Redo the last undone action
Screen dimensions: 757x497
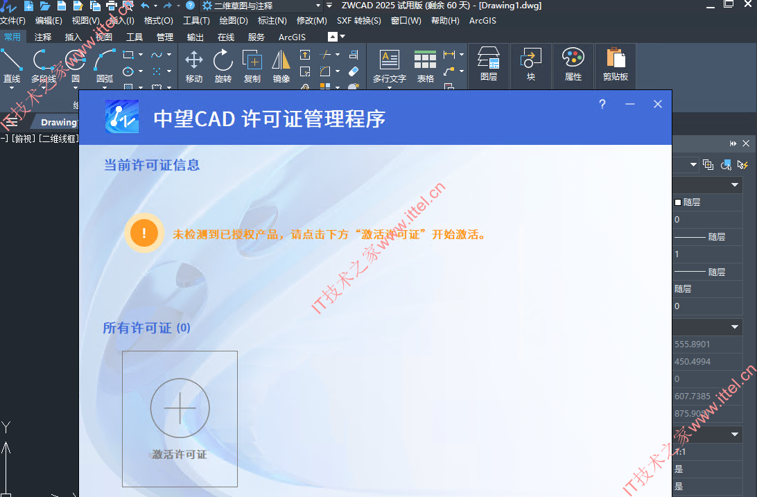(168, 6)
